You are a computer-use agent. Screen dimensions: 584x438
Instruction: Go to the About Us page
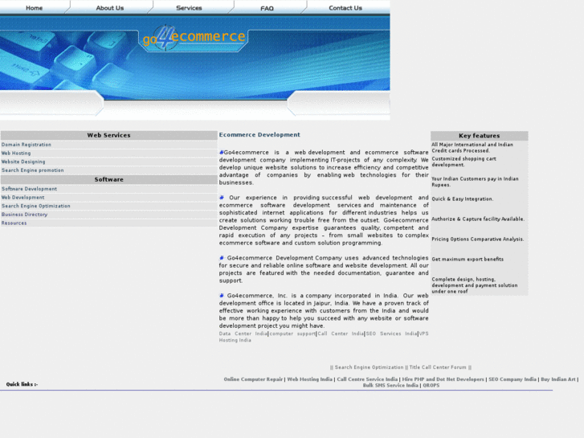coord(109,8)
